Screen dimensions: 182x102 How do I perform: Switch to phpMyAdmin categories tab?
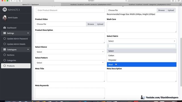pos(150,5)
